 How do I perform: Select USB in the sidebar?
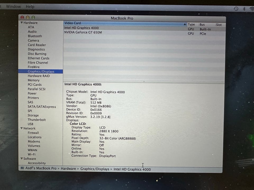[x=30, y=124]
